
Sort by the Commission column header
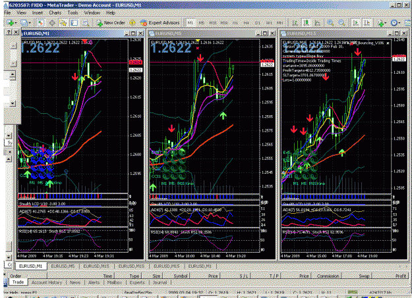coord(328,276)
